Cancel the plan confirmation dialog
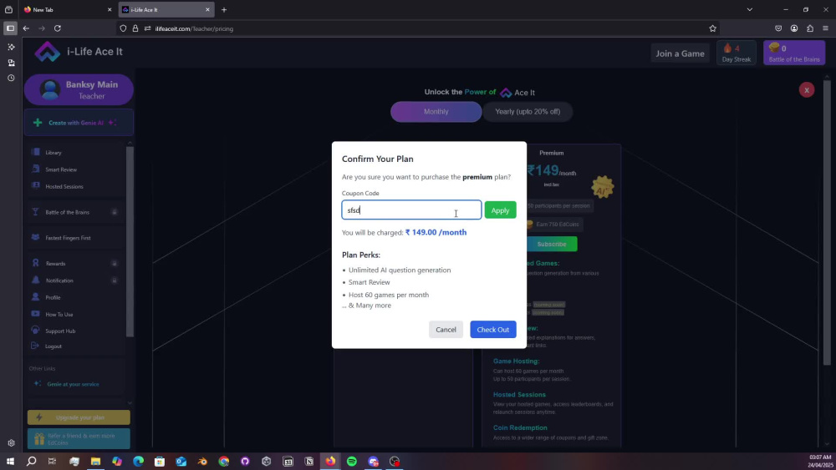Image resolution: width=836 pixels, height=470 pixels. pyautogui.click(x=446, y=330)
